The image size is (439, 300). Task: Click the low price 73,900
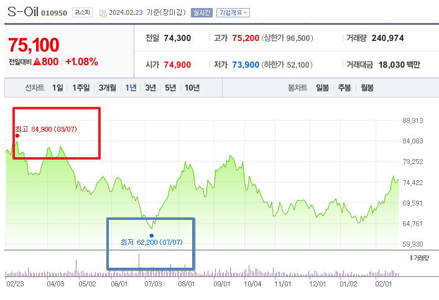(246, 65)
